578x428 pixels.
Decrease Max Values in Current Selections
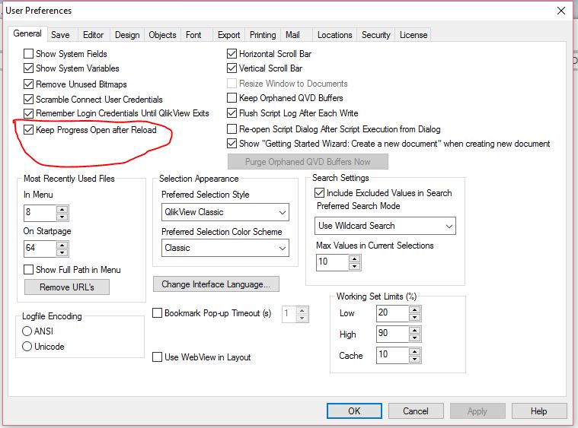354,266
